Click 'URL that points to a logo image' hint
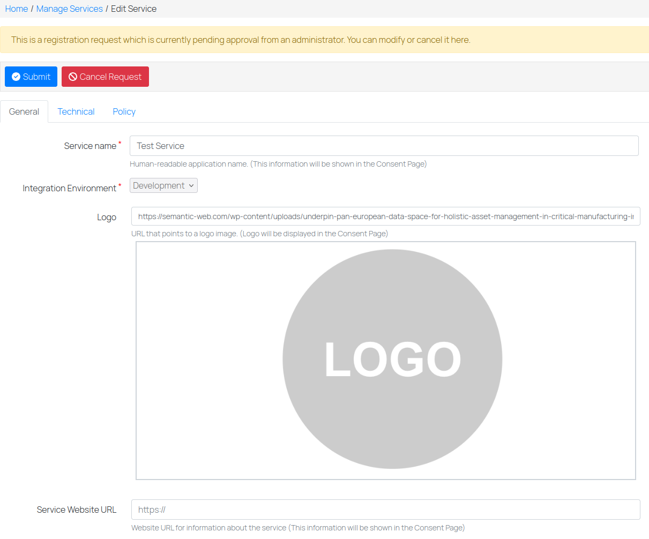This screenshot has width=649, height=539. (259, 234)
